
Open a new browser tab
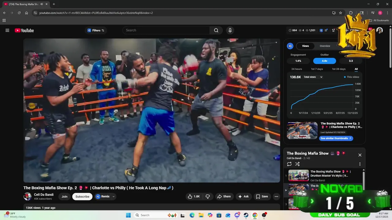point(54,4)
